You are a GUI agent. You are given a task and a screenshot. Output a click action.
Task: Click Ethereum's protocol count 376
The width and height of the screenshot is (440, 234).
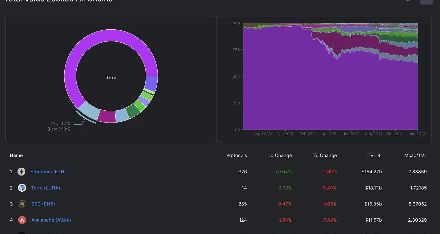(243, 172)
